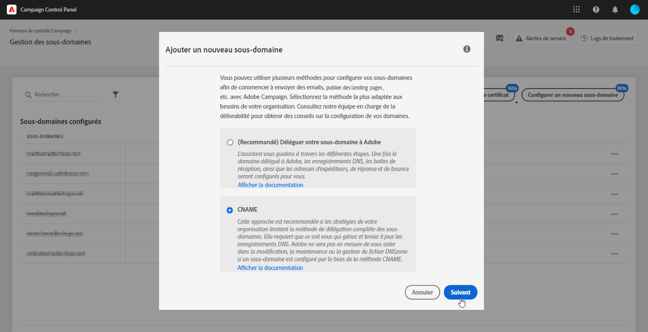
Task: Open more actions for fifth subdomain row
Action: [615, 233]
